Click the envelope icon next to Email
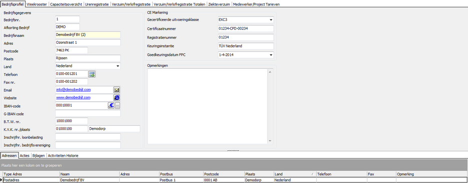 (x=117, y=90)
